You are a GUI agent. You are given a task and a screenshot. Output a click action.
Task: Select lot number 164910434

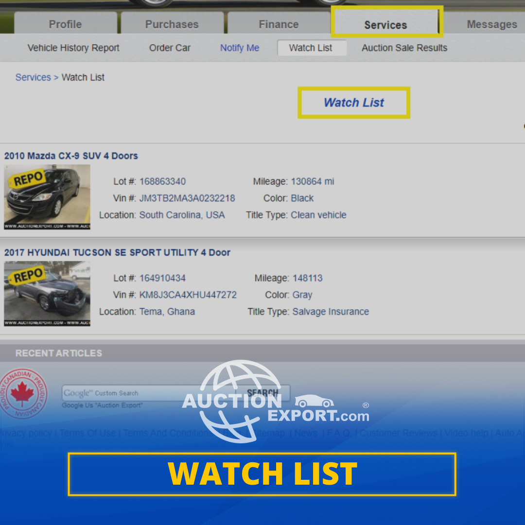tap(162, 278)
